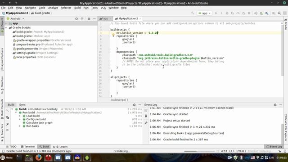
Task: Click the Stop icon in the toolbar
Action: point(249,13)
